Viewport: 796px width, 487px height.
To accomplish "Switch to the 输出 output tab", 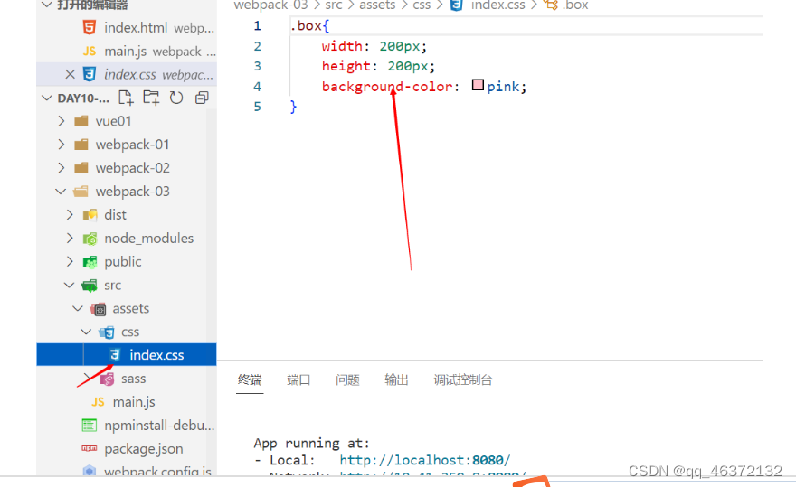I will (x=396, y=380).
